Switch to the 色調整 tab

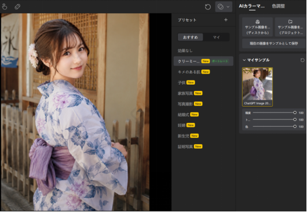[278, 6]
